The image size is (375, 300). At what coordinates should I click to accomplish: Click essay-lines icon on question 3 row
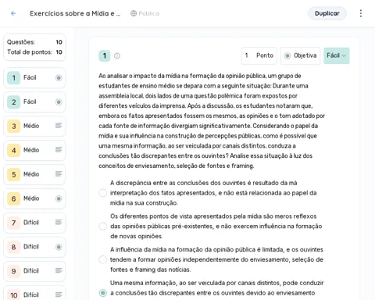(x=59, y=126)
